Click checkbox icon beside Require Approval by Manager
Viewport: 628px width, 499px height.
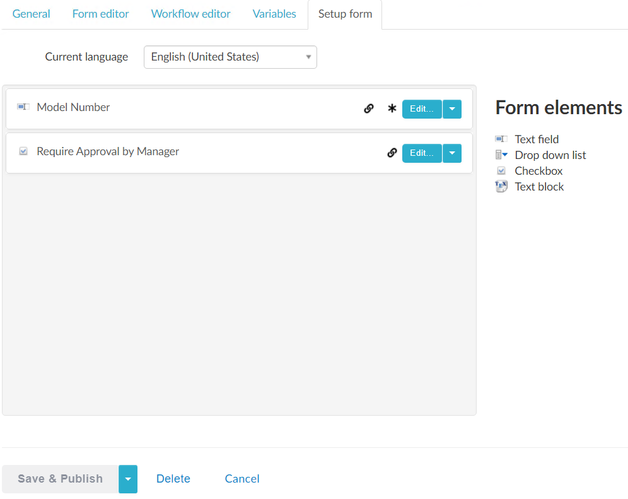(23, 151)
